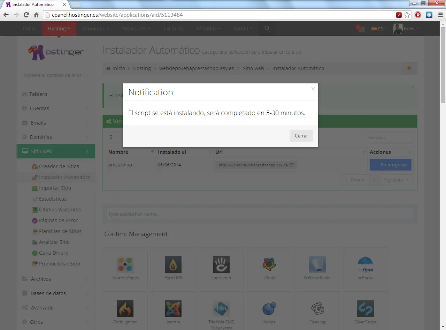Open the Servidores top menu
Viewport: 446px width, 330px height.
pos(136,29)
